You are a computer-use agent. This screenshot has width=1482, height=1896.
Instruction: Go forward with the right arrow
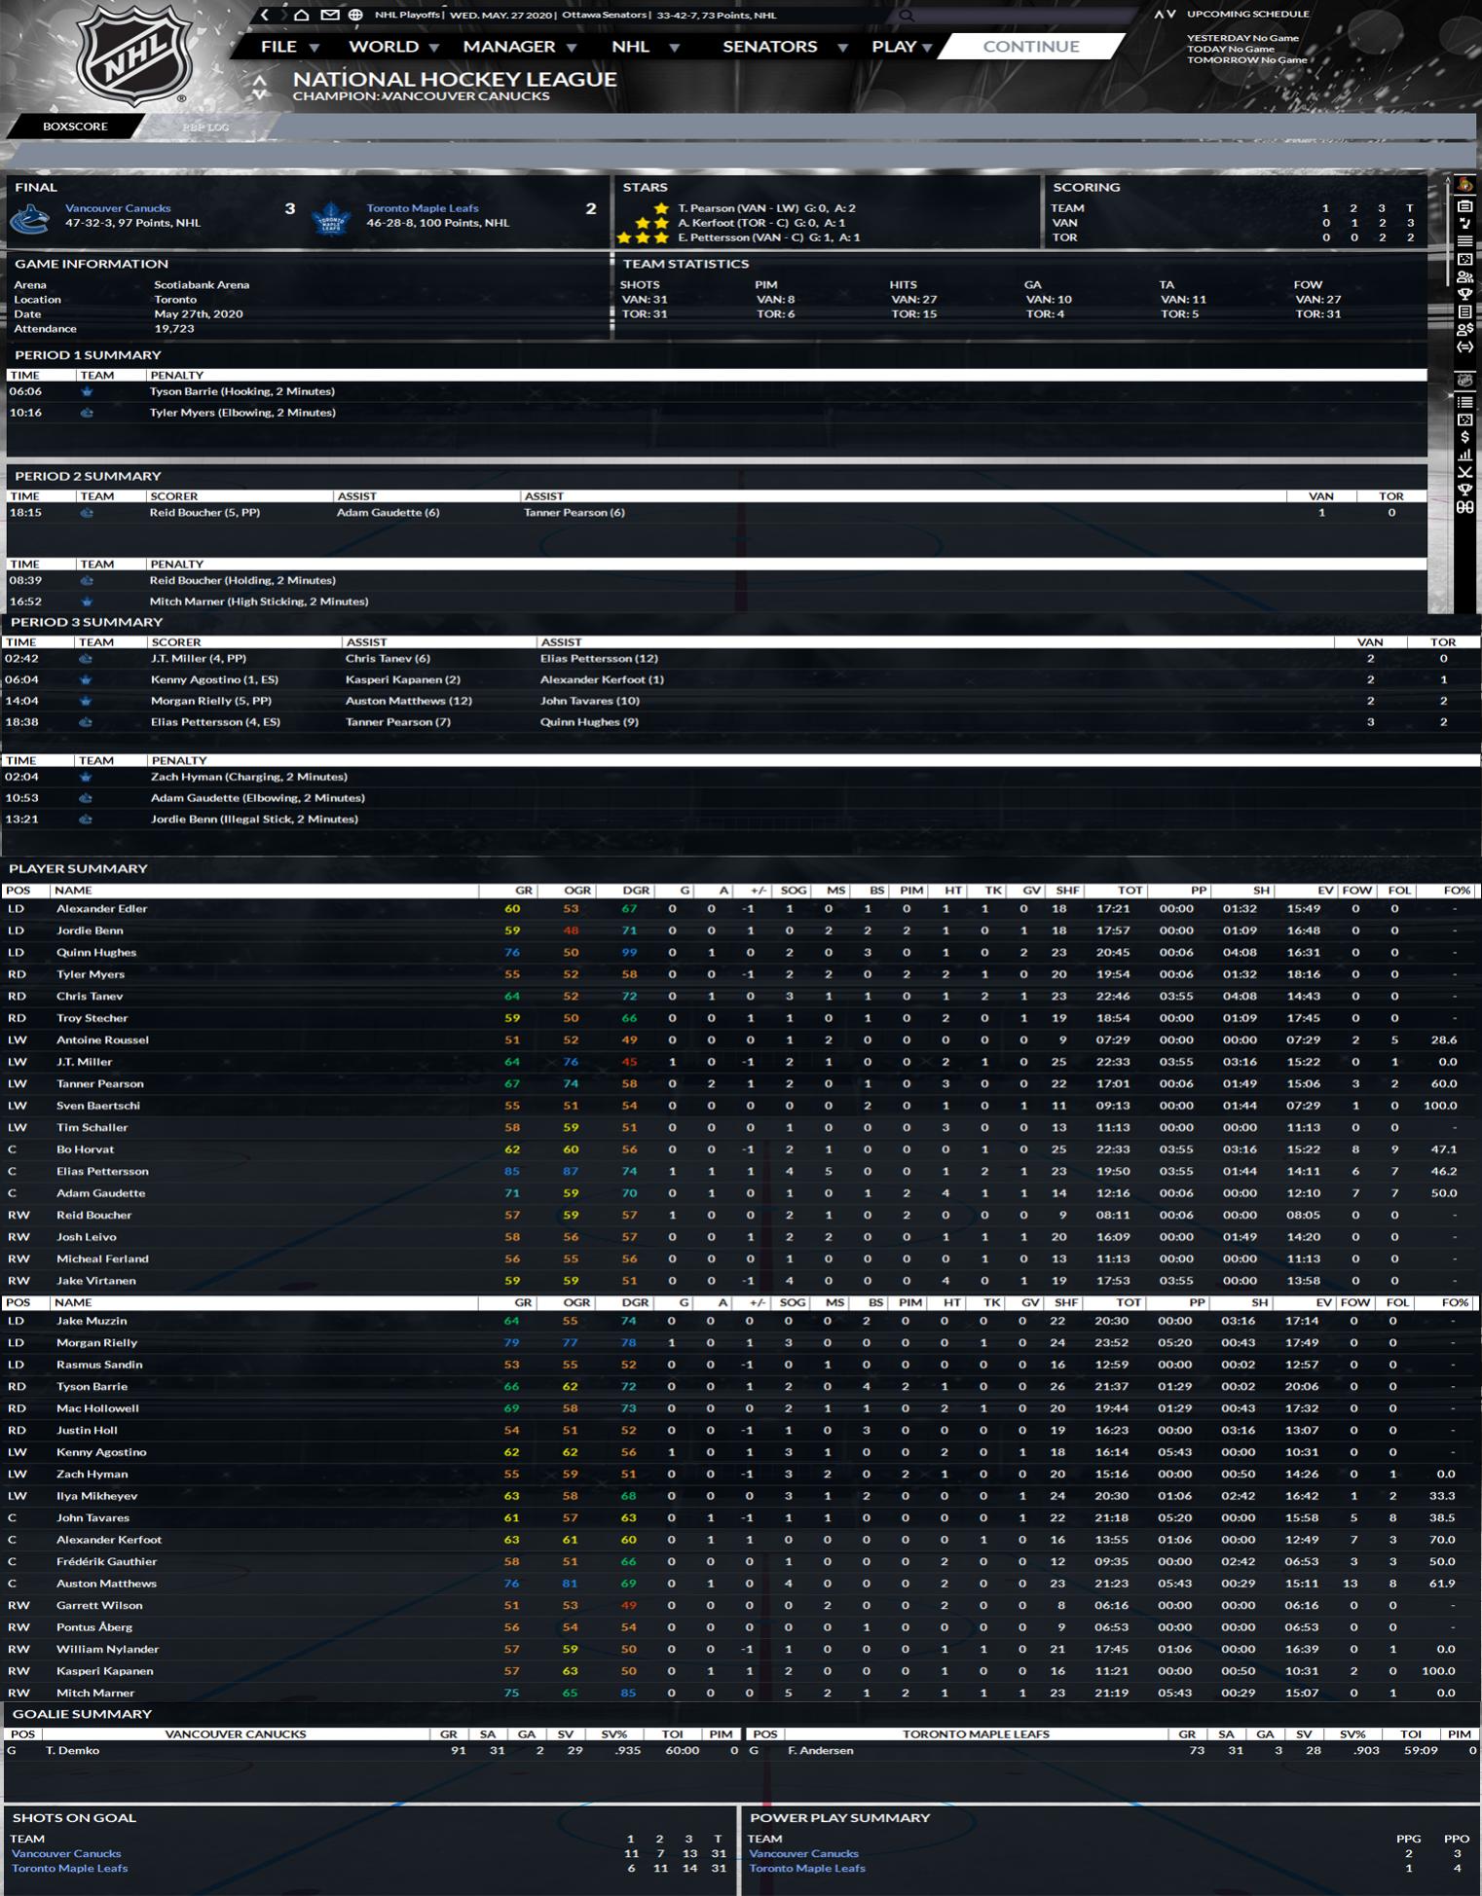coord(283,15)
